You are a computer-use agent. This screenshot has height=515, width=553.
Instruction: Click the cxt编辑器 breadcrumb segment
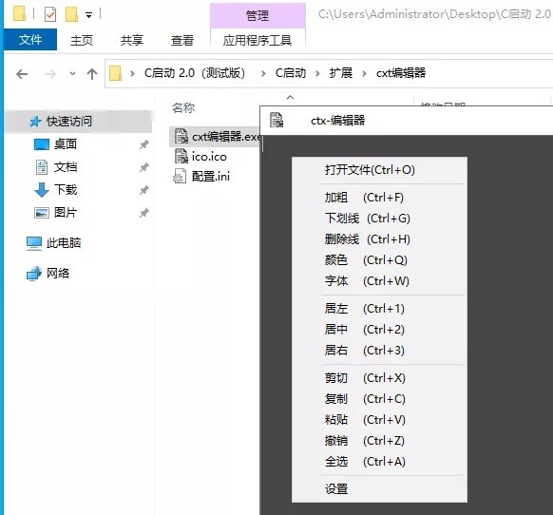(401, 73)
